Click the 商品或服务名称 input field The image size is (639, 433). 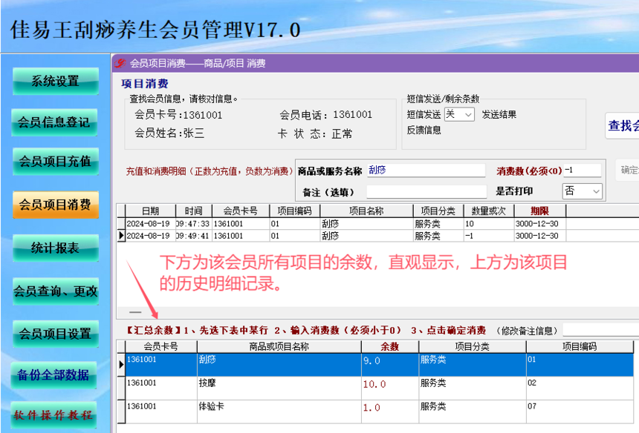point(426,171)
